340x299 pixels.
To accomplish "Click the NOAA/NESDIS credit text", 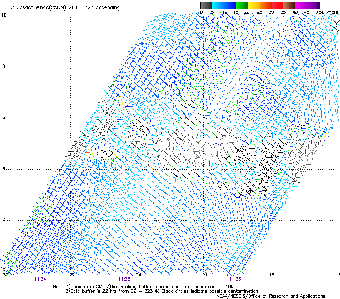I will point(271,296).
